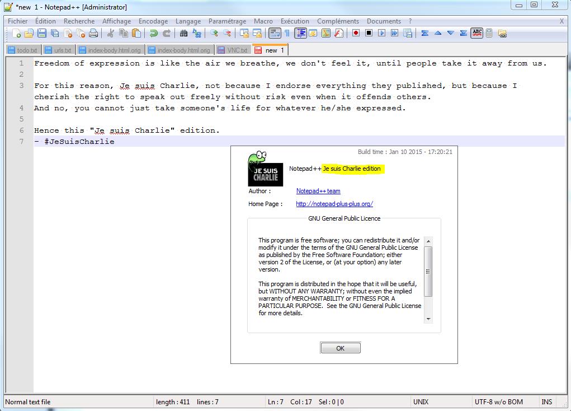Undo the last action with the green arrow
The height and width of the screenshot is (411, 571).
point(153,34)
